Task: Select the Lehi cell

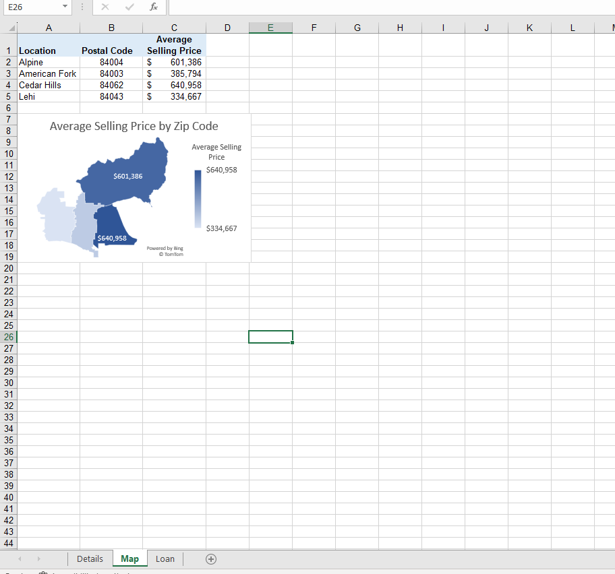Action: click(x=49, y=96)
